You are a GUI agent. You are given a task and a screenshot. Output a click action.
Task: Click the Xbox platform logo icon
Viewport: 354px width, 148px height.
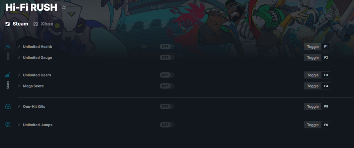pyautogui.click(x=36, y=24)
